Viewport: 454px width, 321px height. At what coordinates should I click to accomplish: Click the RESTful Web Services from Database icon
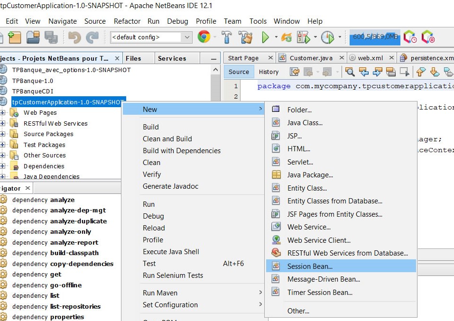(276, 253)
